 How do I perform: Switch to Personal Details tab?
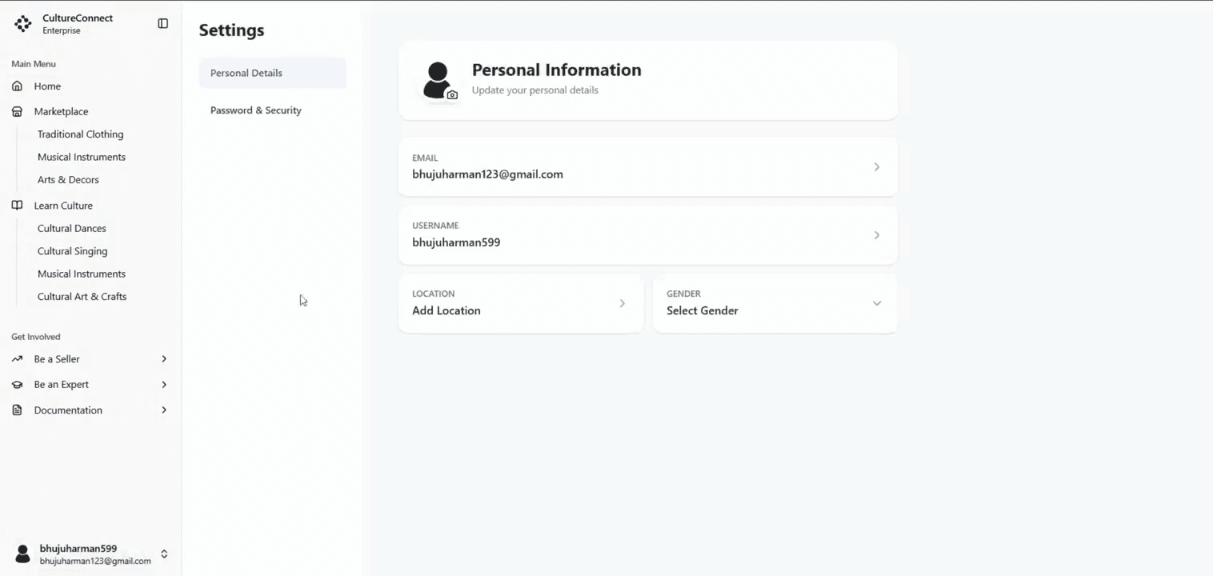tap(272, 73)
